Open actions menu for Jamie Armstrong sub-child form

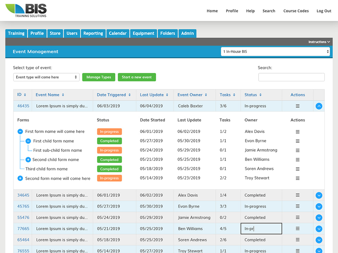297,150
